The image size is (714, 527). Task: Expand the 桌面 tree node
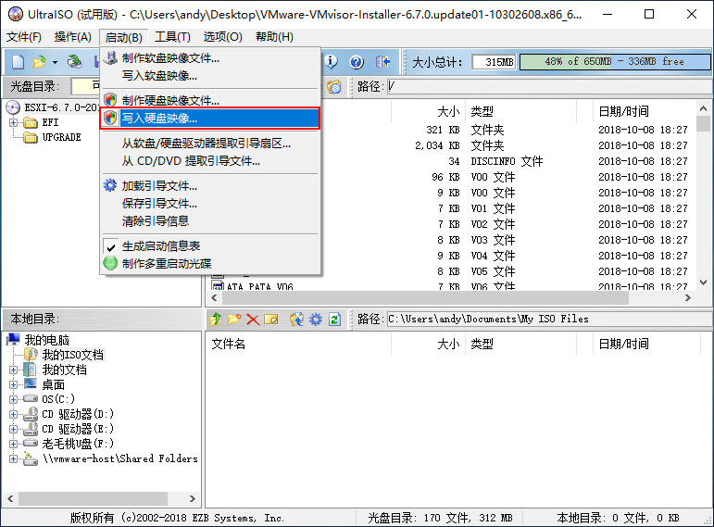click(x=13, y=385)
